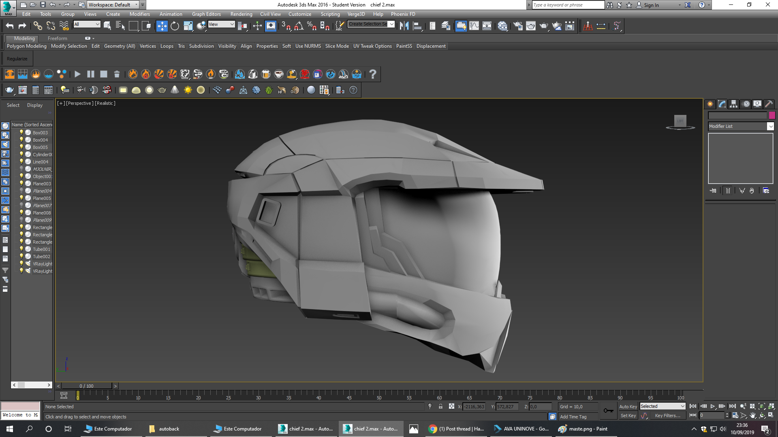Image resolution: width=778 pixels, height=437 pixels.
Task: Click the Select and Link tool
Action: (x=38, y=26)
